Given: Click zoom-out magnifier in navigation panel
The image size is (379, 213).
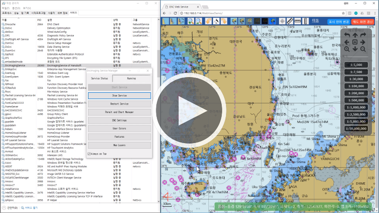Looking at the screenshot, I should (363, 49).
